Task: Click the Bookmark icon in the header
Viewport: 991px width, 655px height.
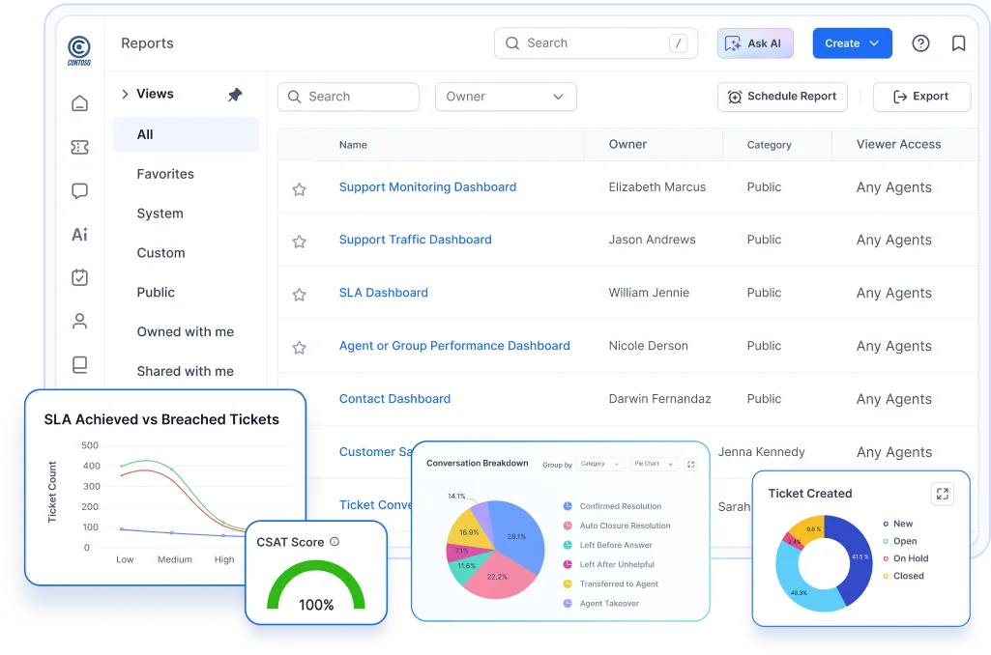Action: coord(959,43)
